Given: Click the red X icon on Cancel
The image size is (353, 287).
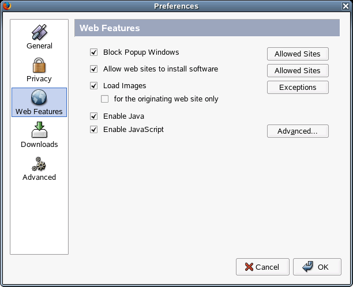Looking at the screenshot, I should pos(249,267).
